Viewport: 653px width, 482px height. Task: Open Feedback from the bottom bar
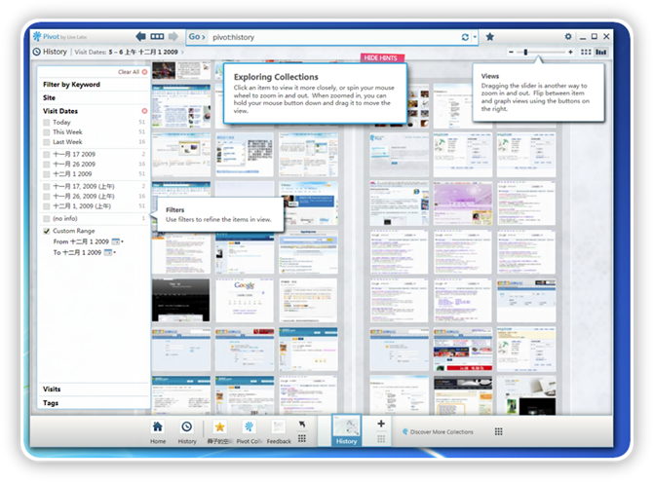pyautogui.click(x=279, y=431)
